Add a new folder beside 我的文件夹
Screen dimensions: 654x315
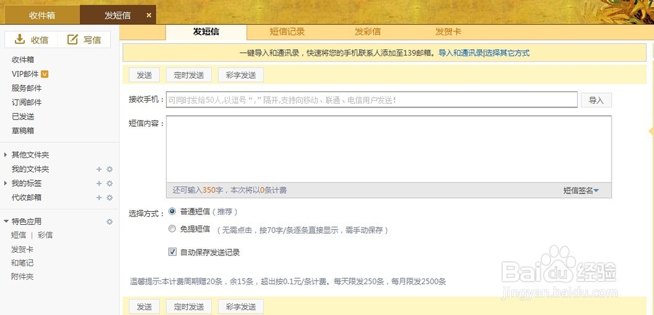coord(99,169)
